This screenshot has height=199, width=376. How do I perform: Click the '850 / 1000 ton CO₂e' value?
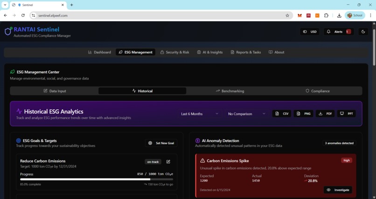(x=155, y=174)
